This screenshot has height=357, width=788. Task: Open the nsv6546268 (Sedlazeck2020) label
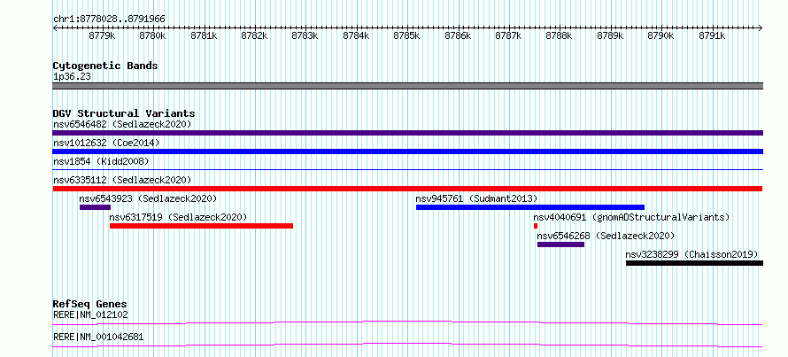pos(606,236)
